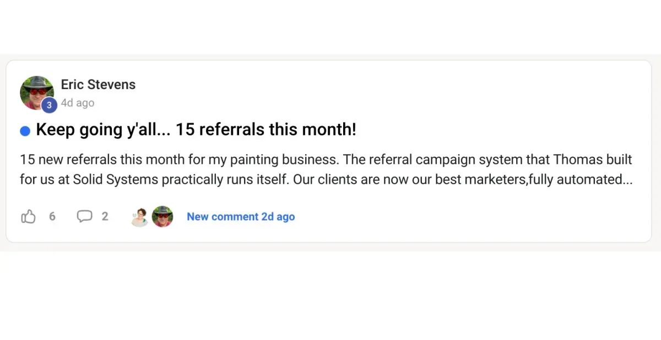This screenshot has width=661, height=340.
Task: Click the "4d ago" post timestamp
Action: tap(78, 103)
